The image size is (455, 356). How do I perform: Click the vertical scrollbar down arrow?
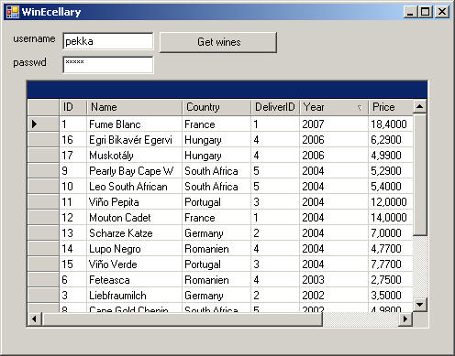pos(420,305)
